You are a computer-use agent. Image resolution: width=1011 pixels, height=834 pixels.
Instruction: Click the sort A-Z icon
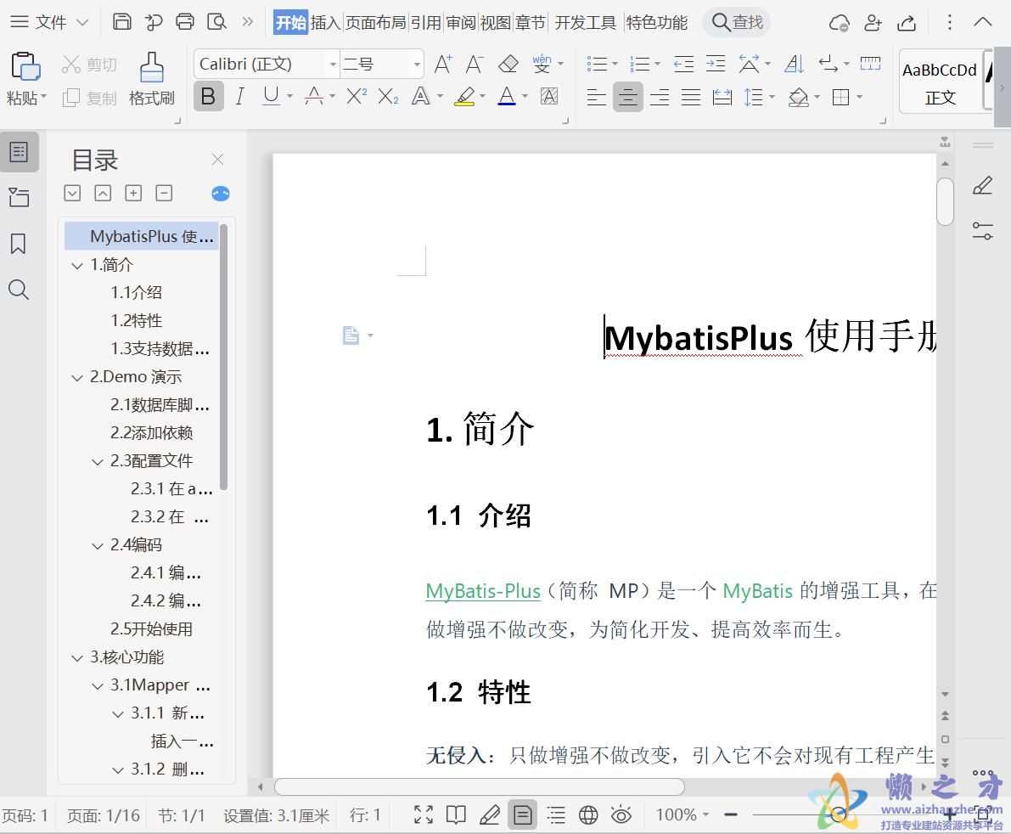pos(795,64)
